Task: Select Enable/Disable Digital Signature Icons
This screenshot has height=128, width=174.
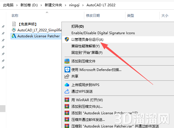Action: [x=103, y=33]
